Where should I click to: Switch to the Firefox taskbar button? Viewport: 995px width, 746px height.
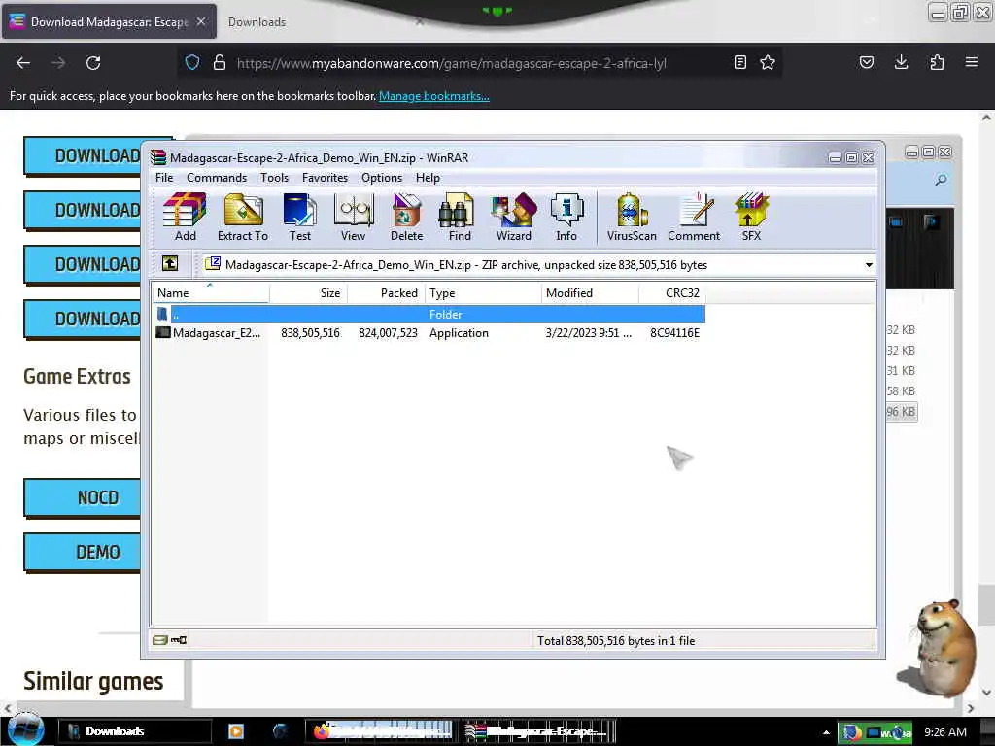coord(381,731)
